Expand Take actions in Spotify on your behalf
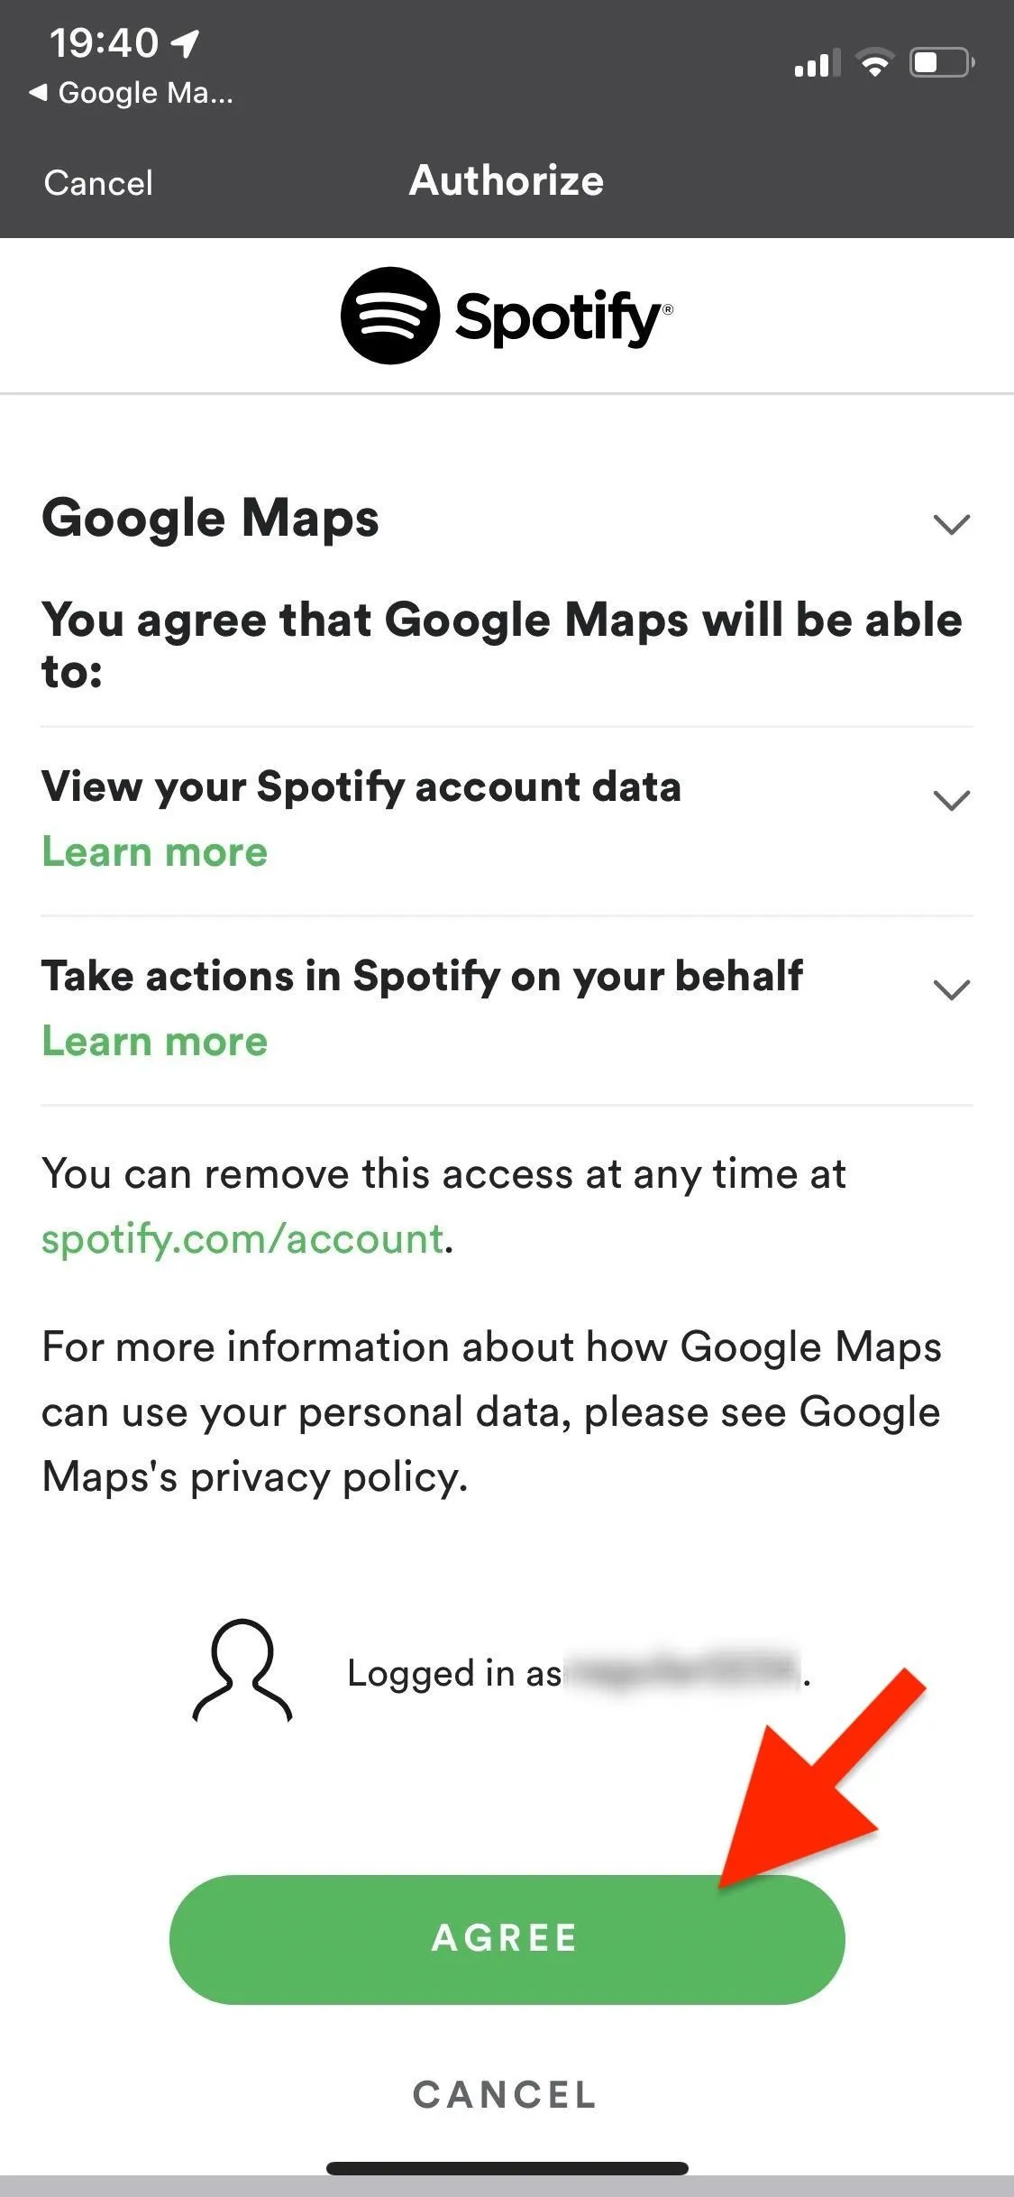The image size is (1014, 2197). click(952, 989)
